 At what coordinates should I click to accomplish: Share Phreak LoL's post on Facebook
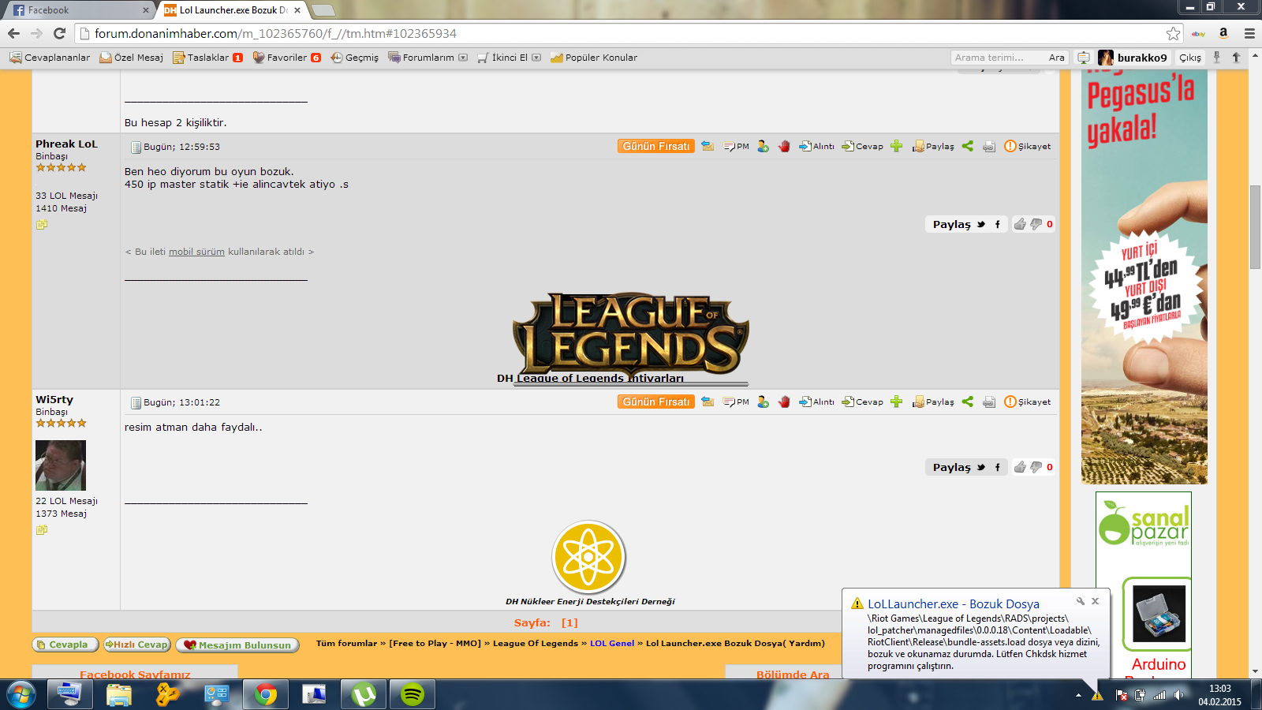pyautogui.click(x=998, y=225)
